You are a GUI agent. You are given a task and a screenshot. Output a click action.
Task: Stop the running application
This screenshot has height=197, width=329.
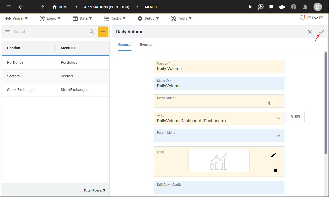click(x=271, y=7)
